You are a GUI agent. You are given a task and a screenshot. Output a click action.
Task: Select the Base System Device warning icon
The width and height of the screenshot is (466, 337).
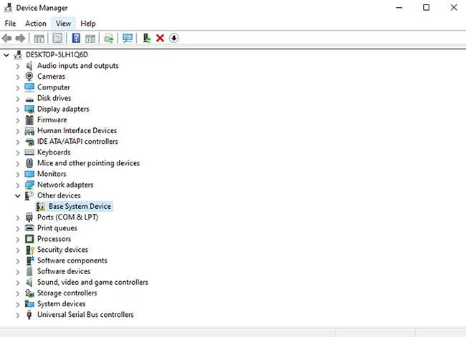click(x=41, y=207)
